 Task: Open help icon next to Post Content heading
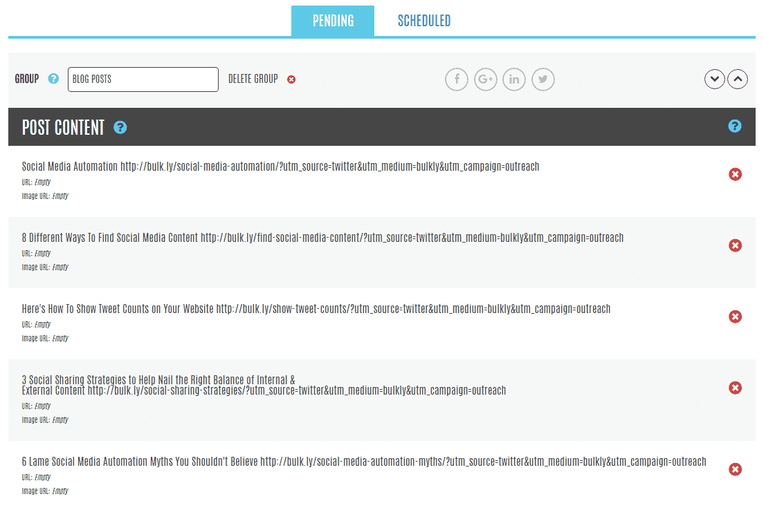[120, 127]
